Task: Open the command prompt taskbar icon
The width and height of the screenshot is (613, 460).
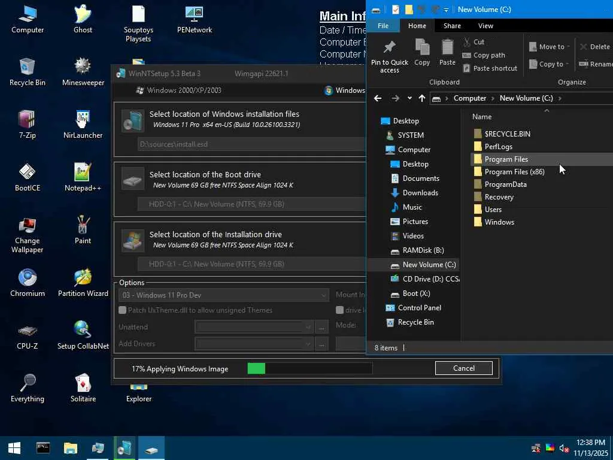Action: pos(43,448)
